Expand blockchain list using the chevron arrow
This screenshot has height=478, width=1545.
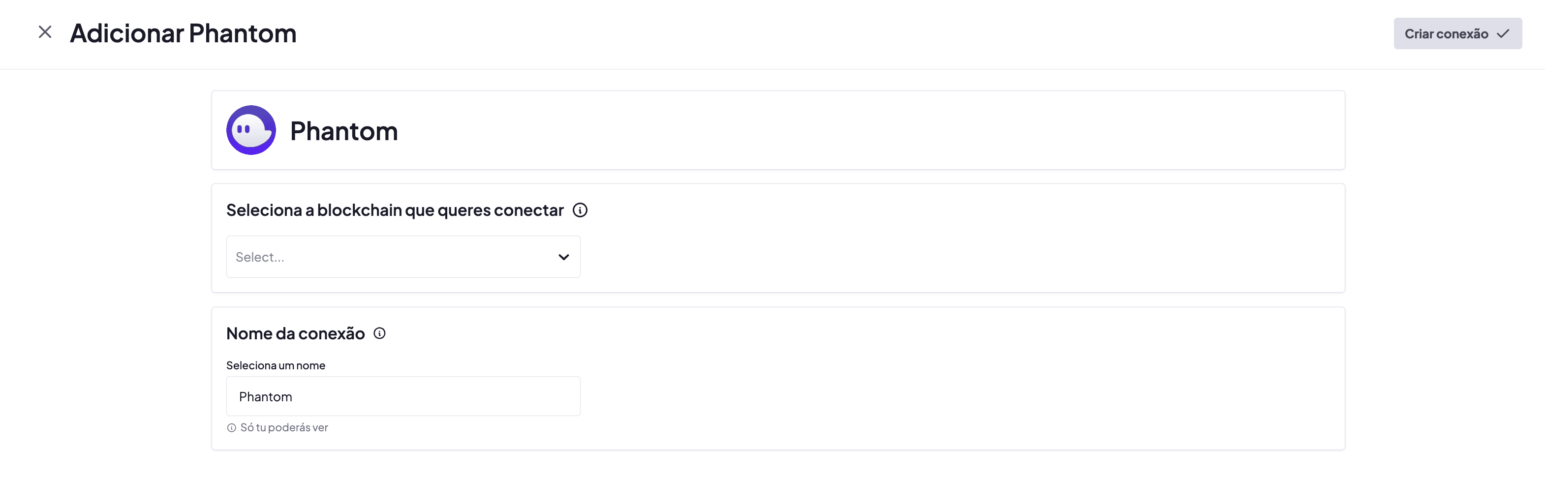[564, 257]
